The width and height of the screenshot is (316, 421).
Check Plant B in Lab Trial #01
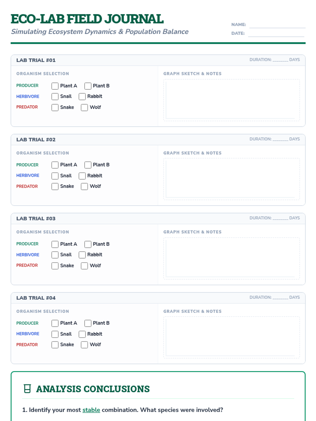point(88,86)
